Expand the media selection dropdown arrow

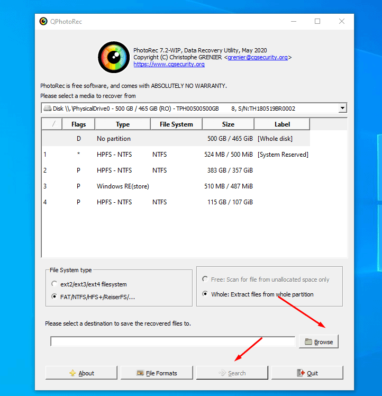342,108
